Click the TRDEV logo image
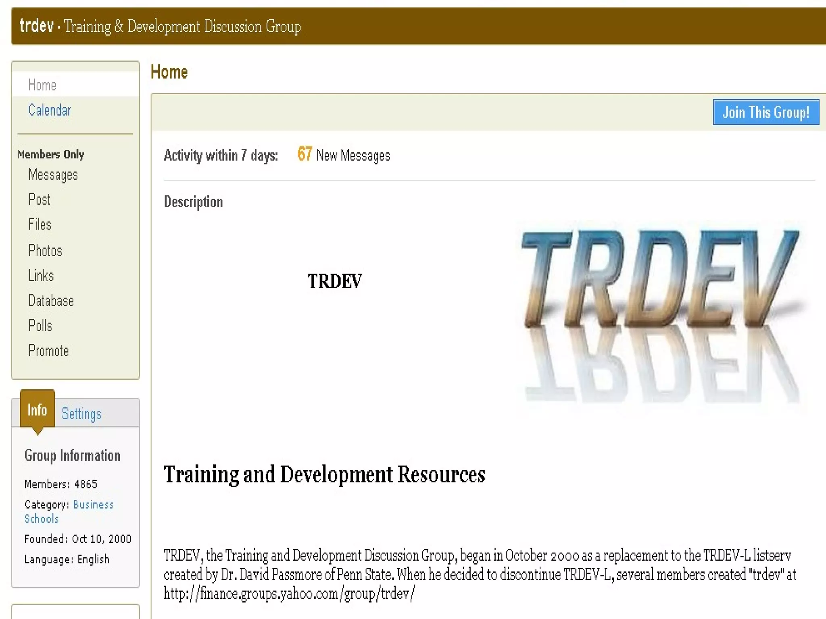This screenshot has width=826, height=619. click(x=661, y=314)
